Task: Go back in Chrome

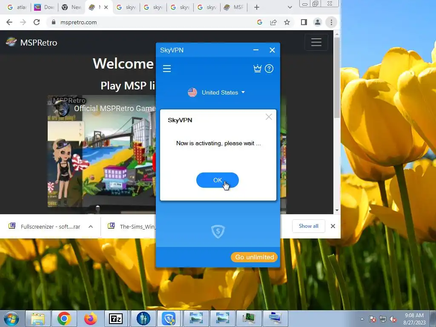Action: 9,22
